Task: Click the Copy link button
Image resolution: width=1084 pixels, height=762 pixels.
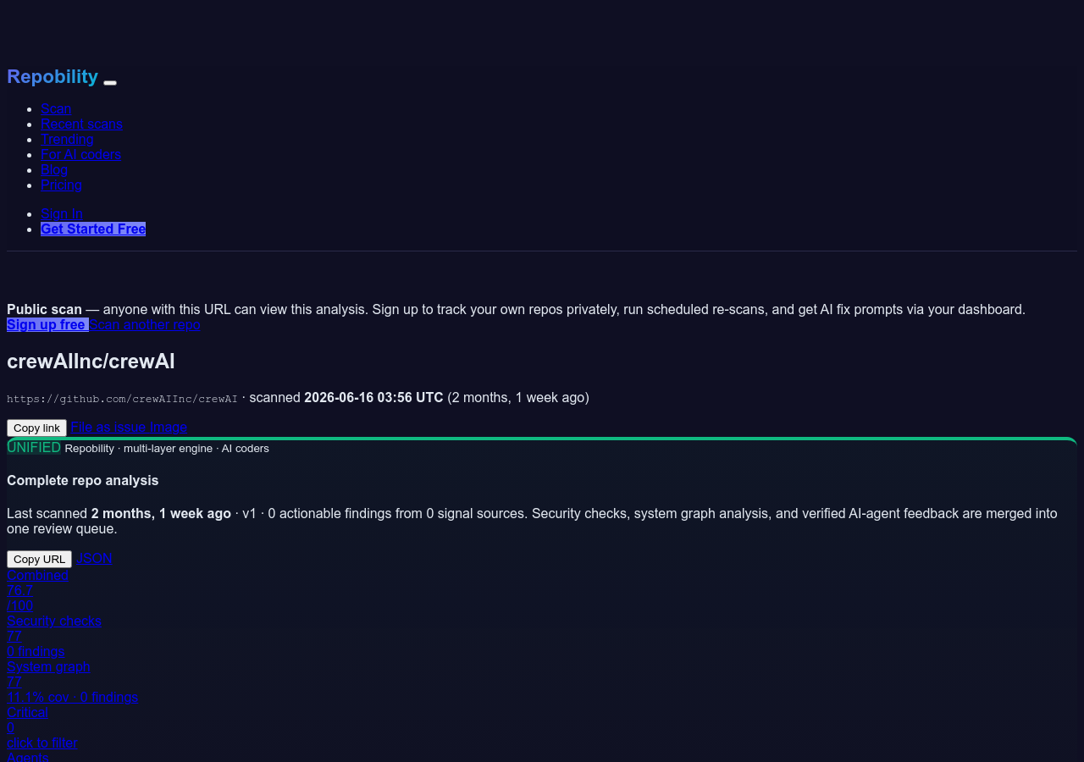Action: (x=36, y=428)
